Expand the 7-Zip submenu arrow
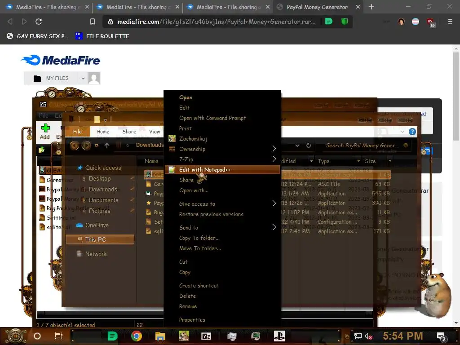This screenshot has height=345, width=460. tap(274, 159)
